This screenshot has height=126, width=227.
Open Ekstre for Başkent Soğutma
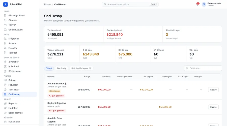coord(213,107)
